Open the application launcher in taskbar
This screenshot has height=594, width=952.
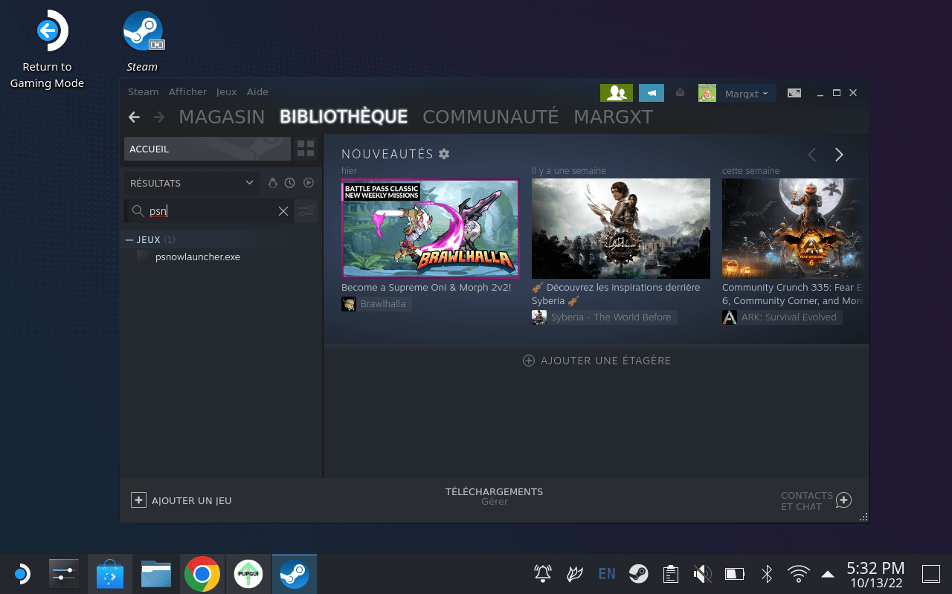tap(22, 574)
